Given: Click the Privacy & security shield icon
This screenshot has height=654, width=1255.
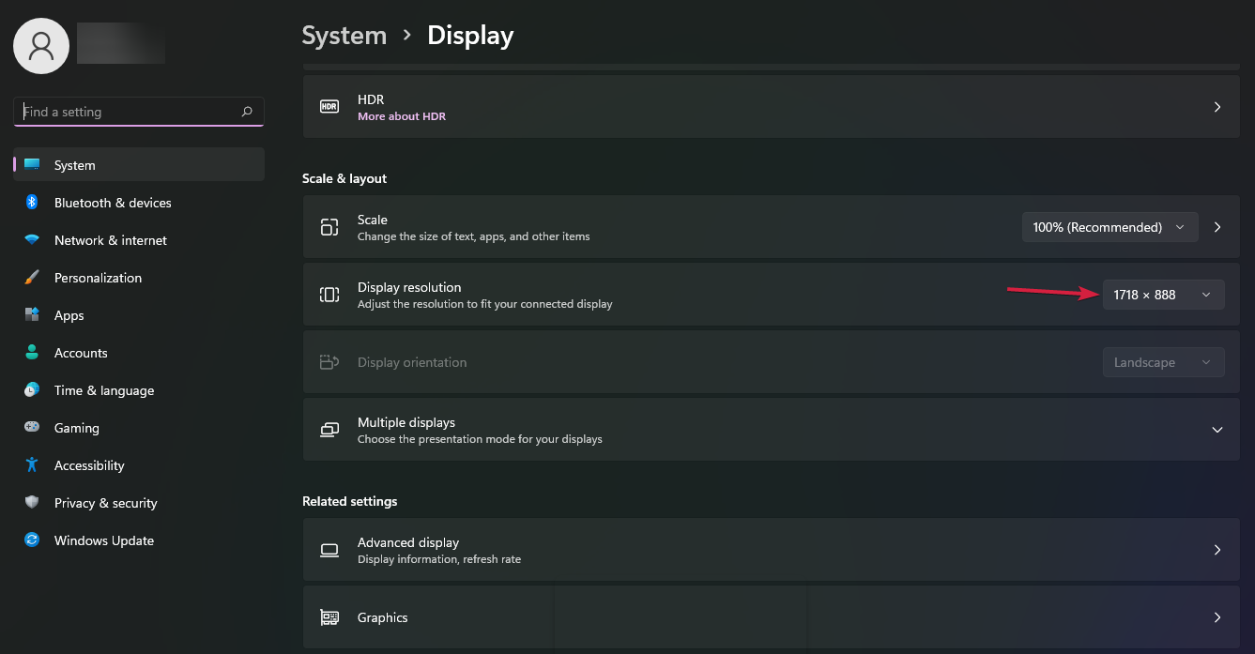Looking at the screenshot, I should pyautogui.click(x=32, y=503).
